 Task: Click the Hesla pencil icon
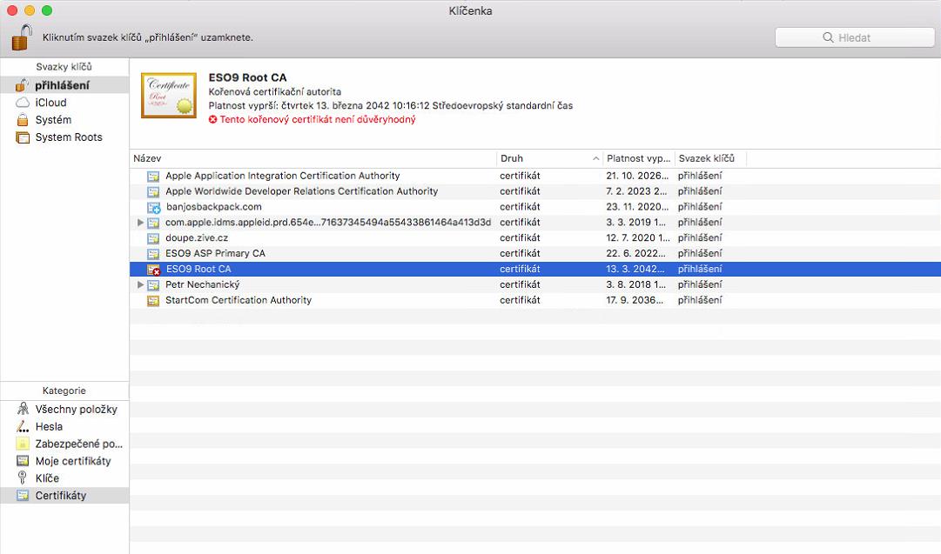pos(23,426)
